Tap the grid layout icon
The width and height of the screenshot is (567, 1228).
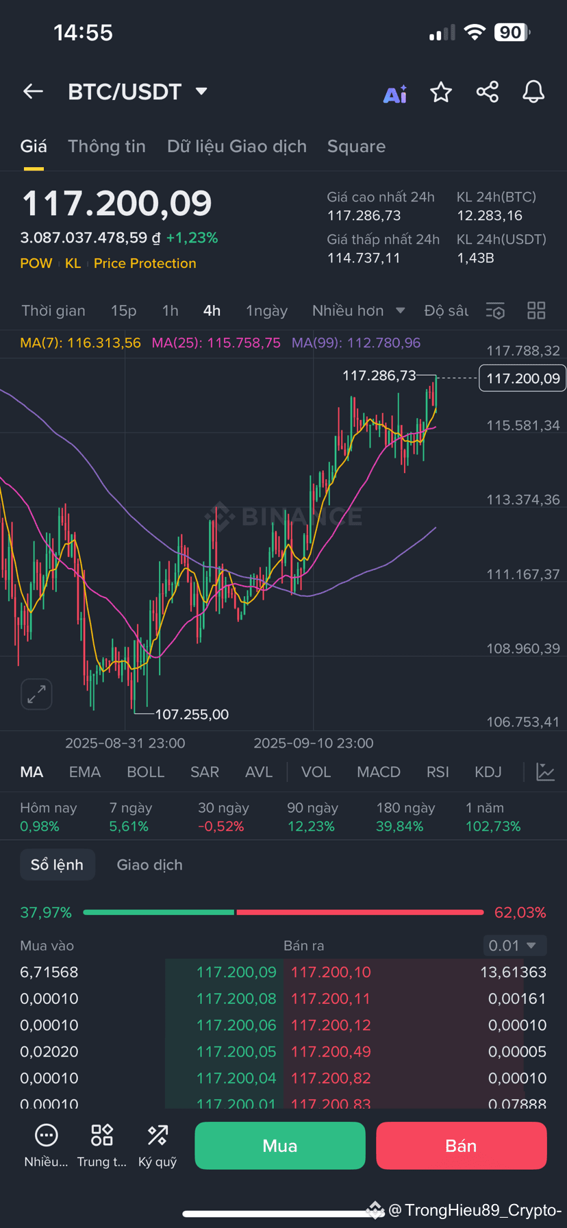coord(536,310)
